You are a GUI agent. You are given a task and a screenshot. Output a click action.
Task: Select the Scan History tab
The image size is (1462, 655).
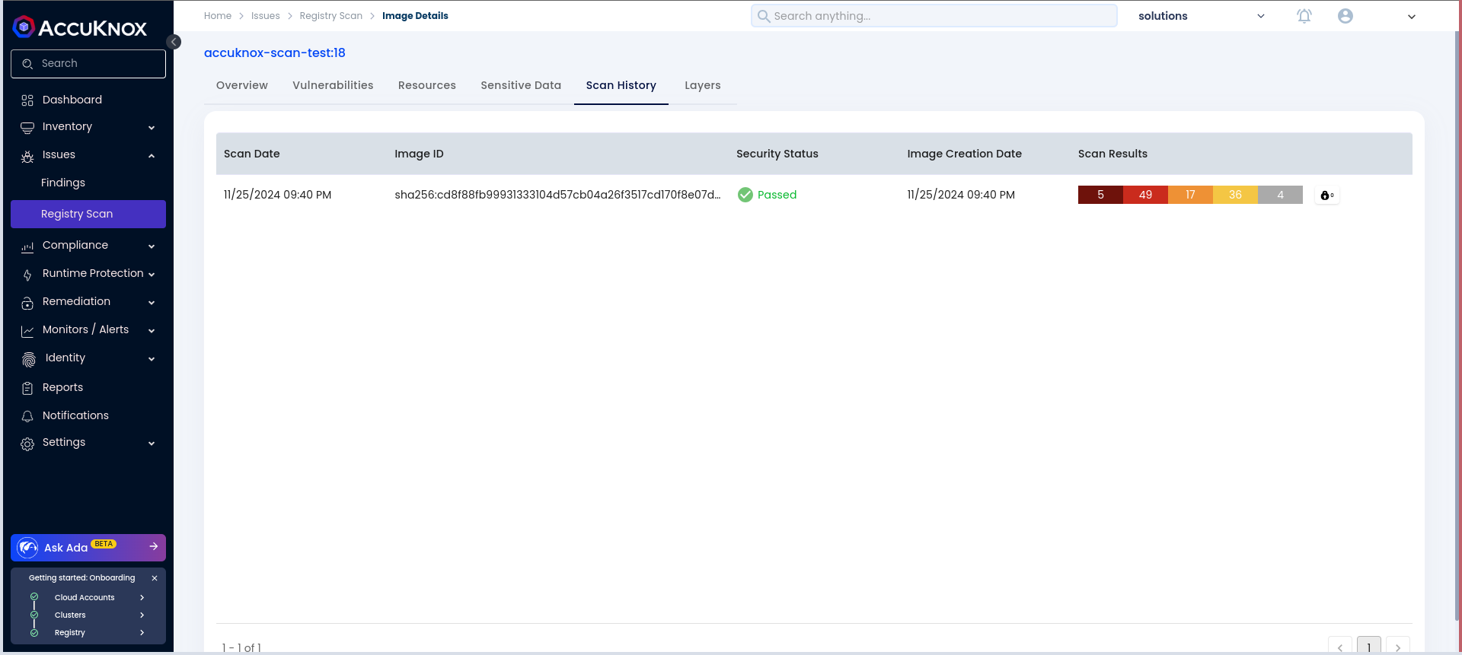pos(621,85)
